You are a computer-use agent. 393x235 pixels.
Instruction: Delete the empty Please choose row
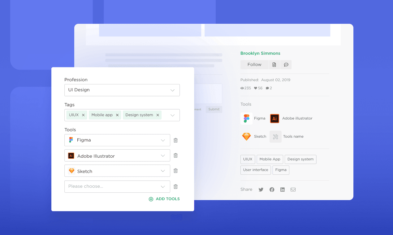pos(175,187)
